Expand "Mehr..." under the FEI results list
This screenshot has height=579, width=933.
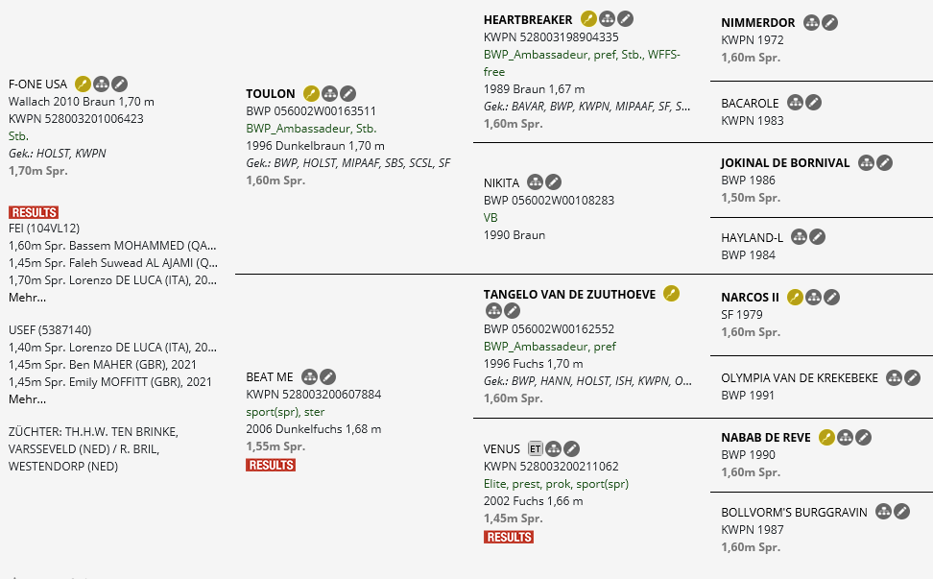point(27,298)
